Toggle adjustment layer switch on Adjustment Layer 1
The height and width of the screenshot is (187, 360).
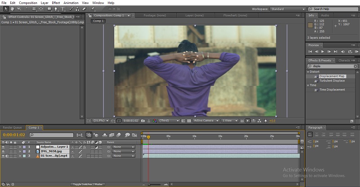tap(96, 147)
